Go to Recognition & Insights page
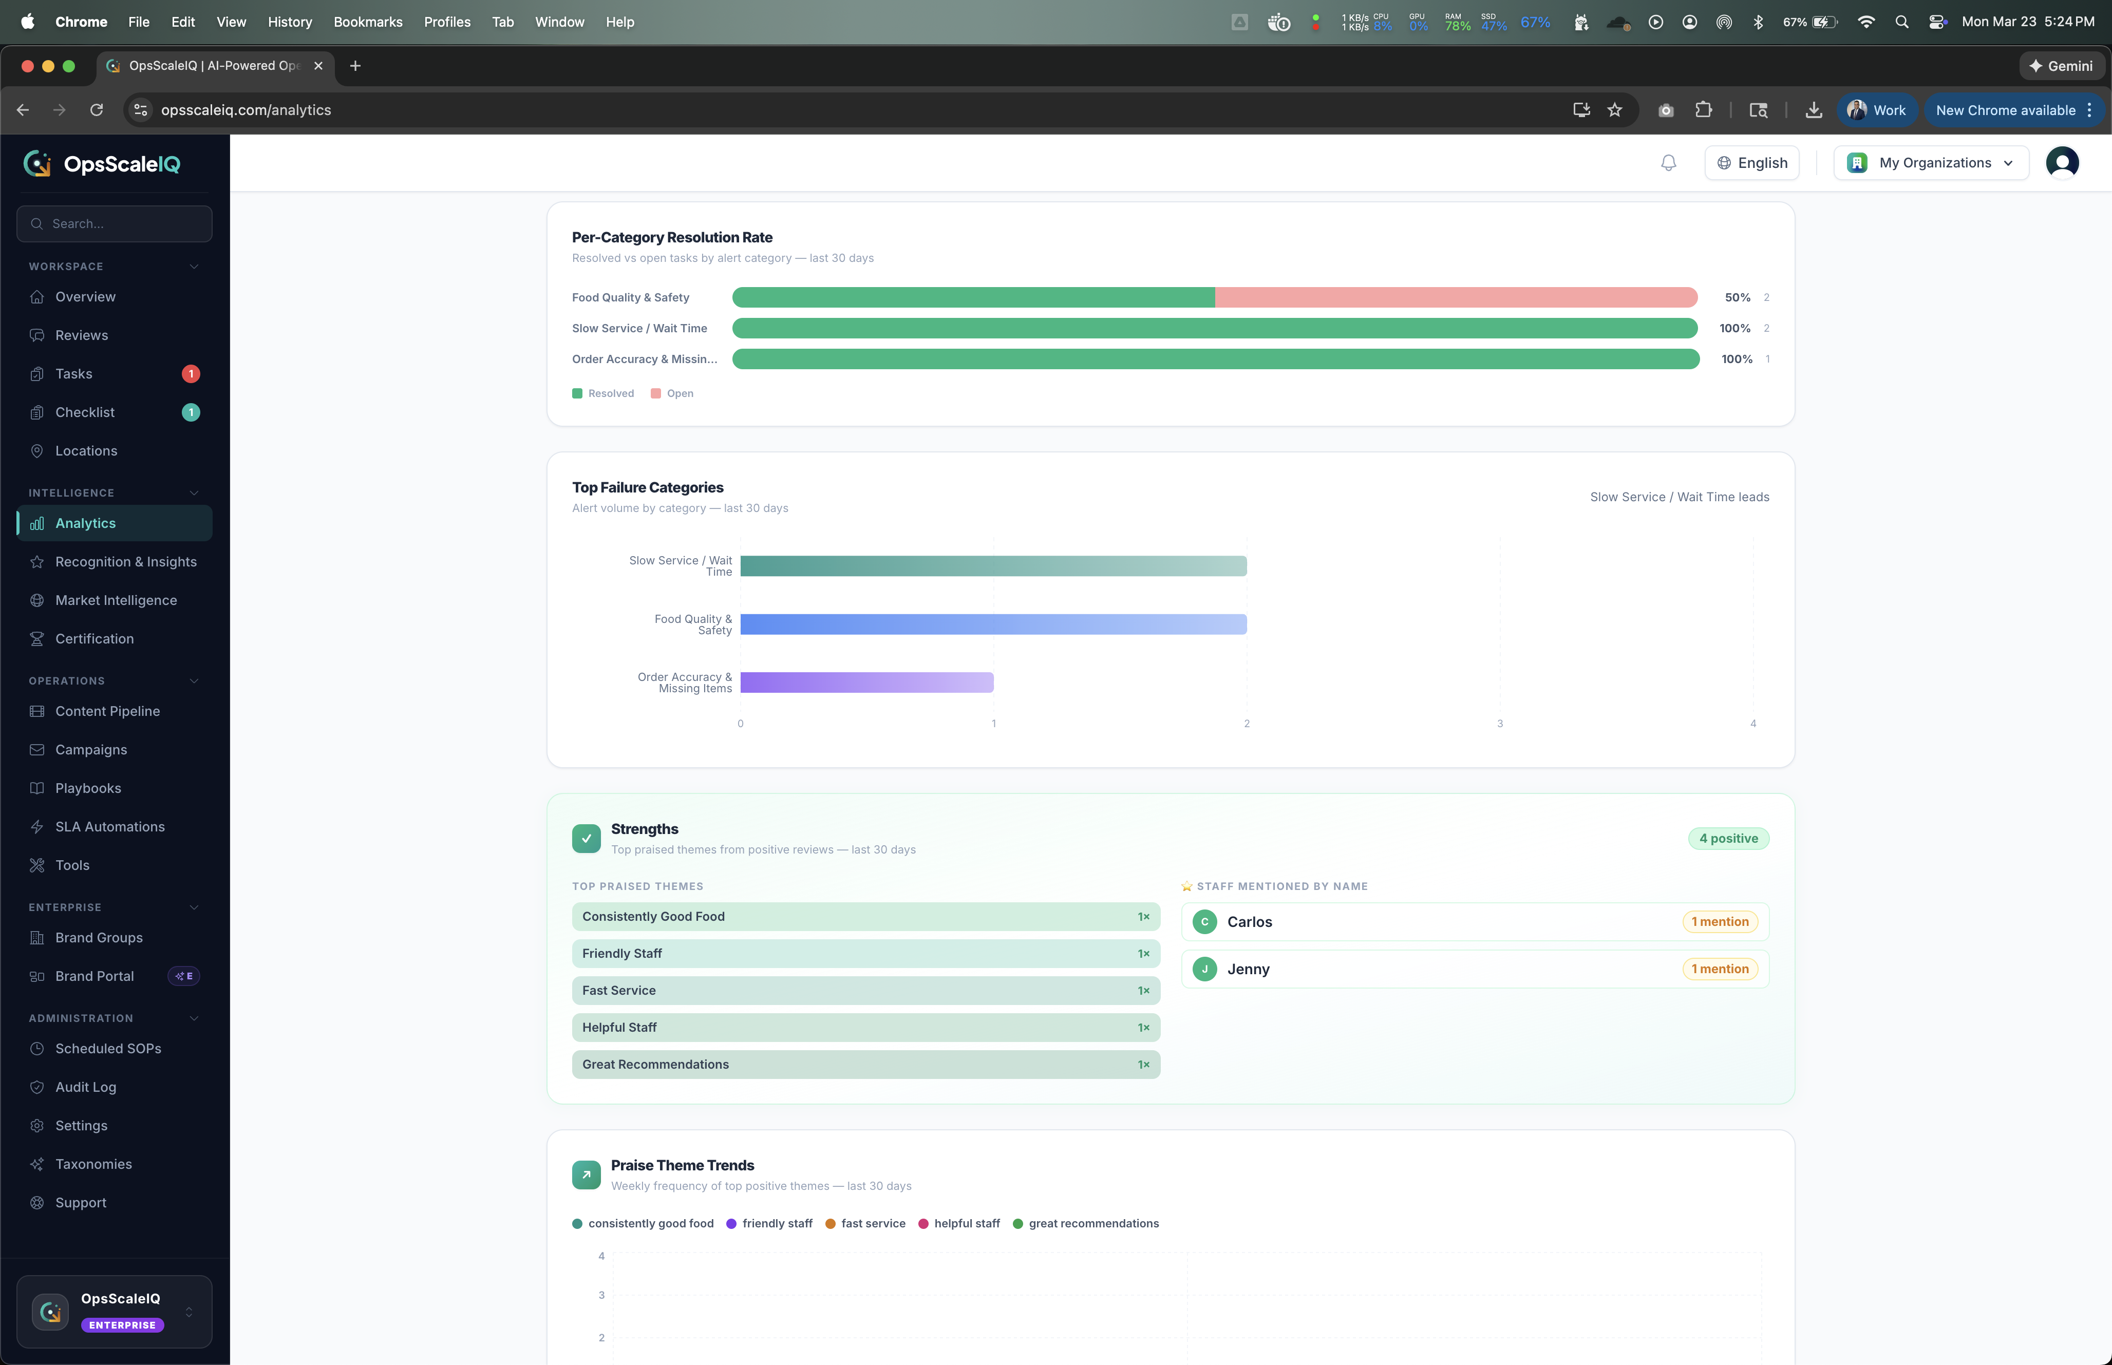This screenshot has width=2112, height=1365. pos(126,562)
